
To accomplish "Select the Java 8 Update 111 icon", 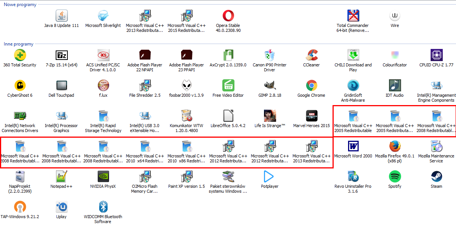I will [61, 16].
